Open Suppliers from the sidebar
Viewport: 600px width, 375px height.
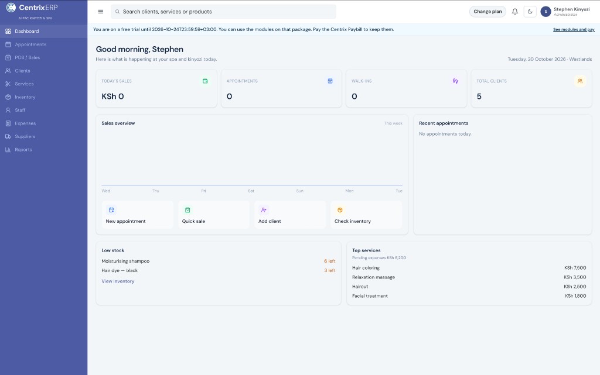click(43, 136)
